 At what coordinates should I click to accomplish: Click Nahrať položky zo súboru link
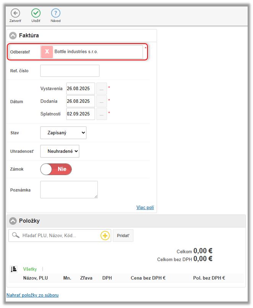pyautogui.click(x=32, y=295)
